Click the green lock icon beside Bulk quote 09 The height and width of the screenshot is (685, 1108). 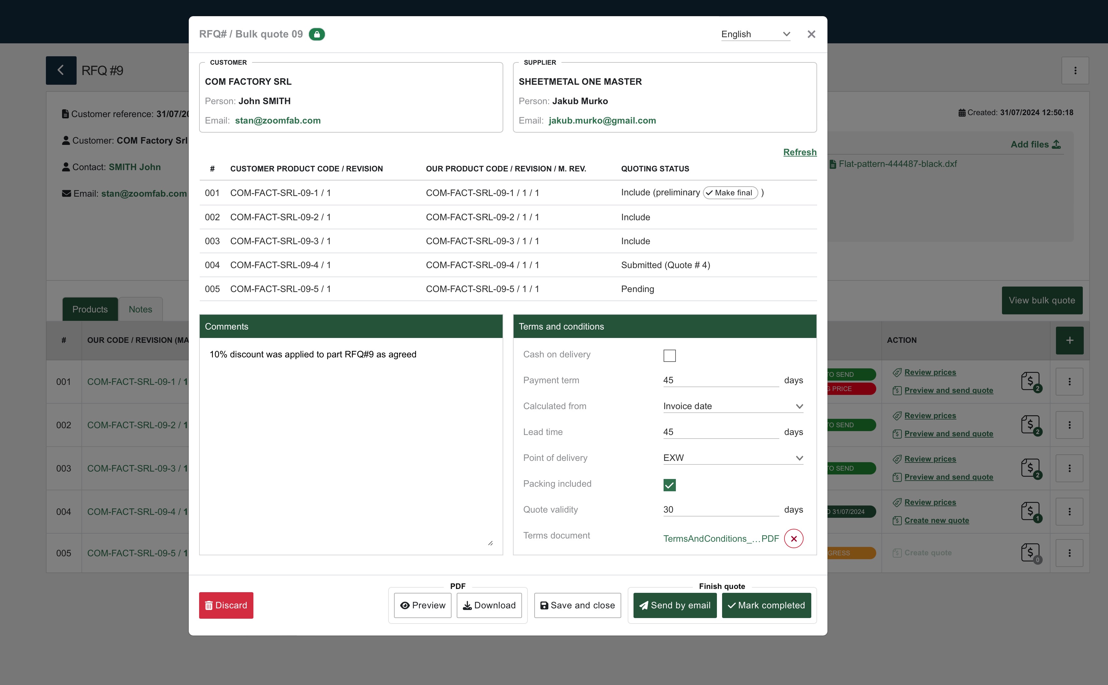coord(316,34)
